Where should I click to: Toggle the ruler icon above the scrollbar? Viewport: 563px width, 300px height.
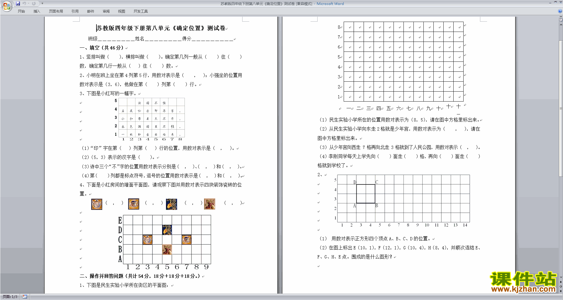(561, 20)
